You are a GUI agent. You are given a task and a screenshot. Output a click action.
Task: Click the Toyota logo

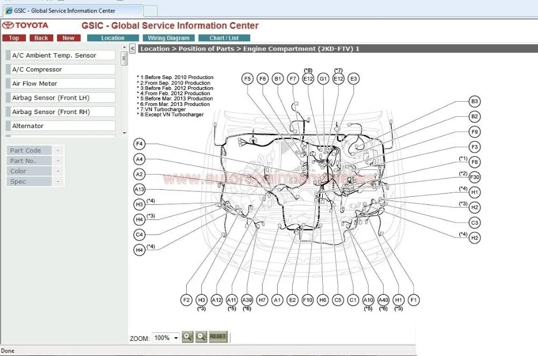(25, 25)
